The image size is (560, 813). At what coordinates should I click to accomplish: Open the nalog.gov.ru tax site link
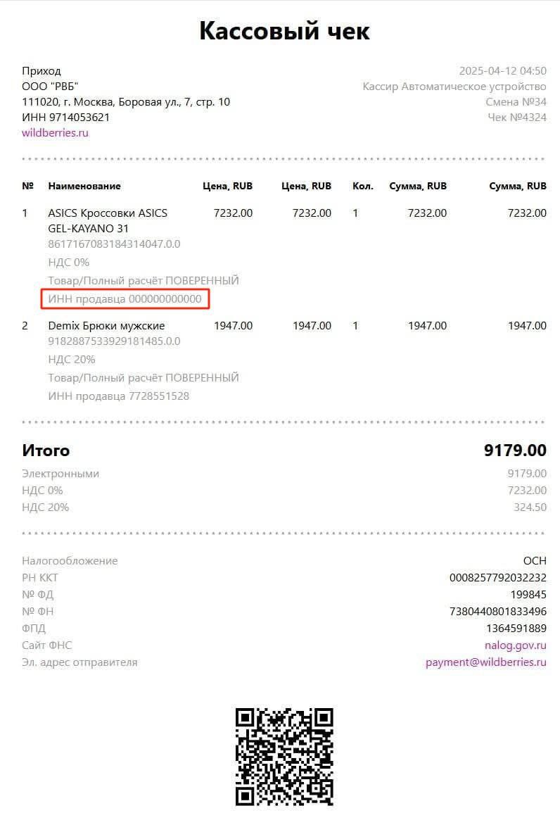pyautogui.click(x=515, y=645)
